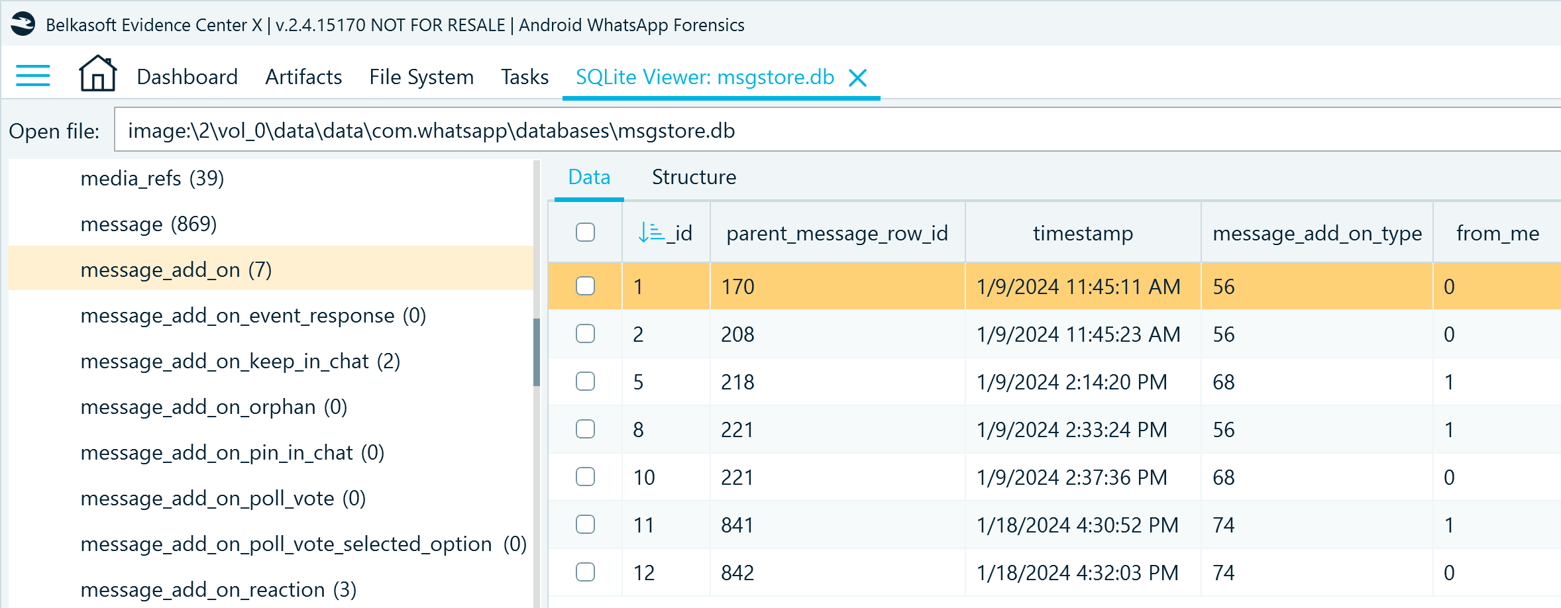Tick the checkbox for row id 12

[x=585, y=572]
